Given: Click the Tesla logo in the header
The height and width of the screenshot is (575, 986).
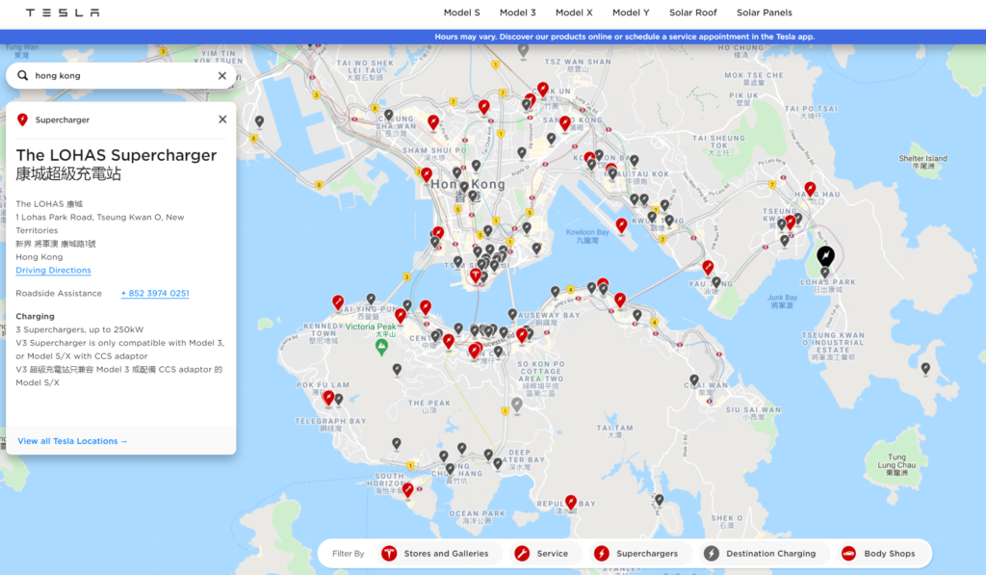Looking at the screenshot, I should tap(63, 13).
